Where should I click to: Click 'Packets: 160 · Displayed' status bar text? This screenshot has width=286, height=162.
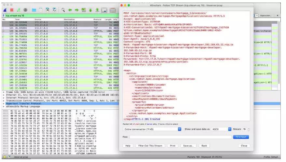[x=204, y=157]
